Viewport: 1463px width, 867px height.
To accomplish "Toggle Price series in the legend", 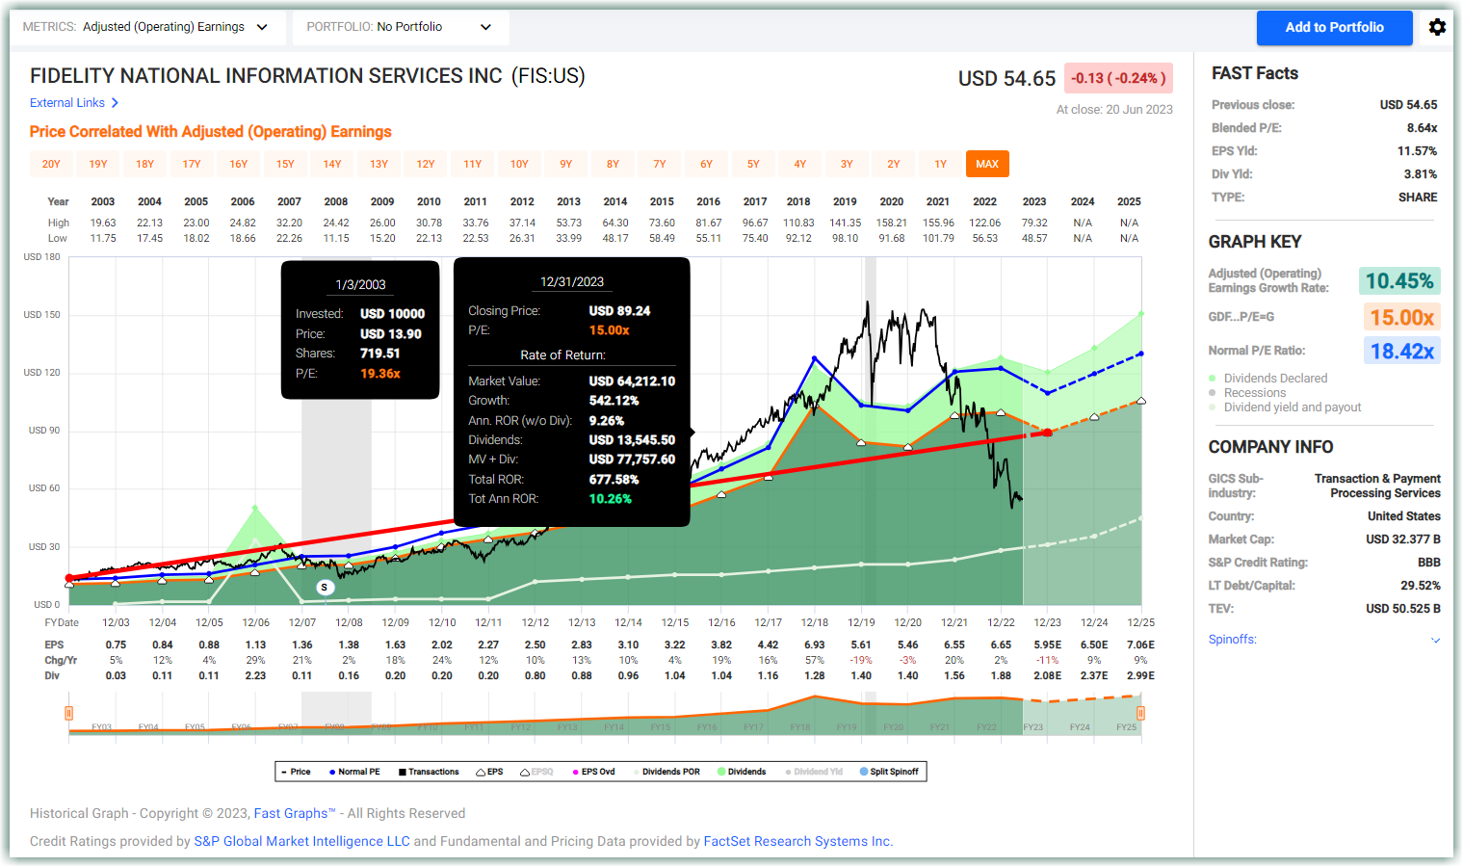I will pos(296,772).
